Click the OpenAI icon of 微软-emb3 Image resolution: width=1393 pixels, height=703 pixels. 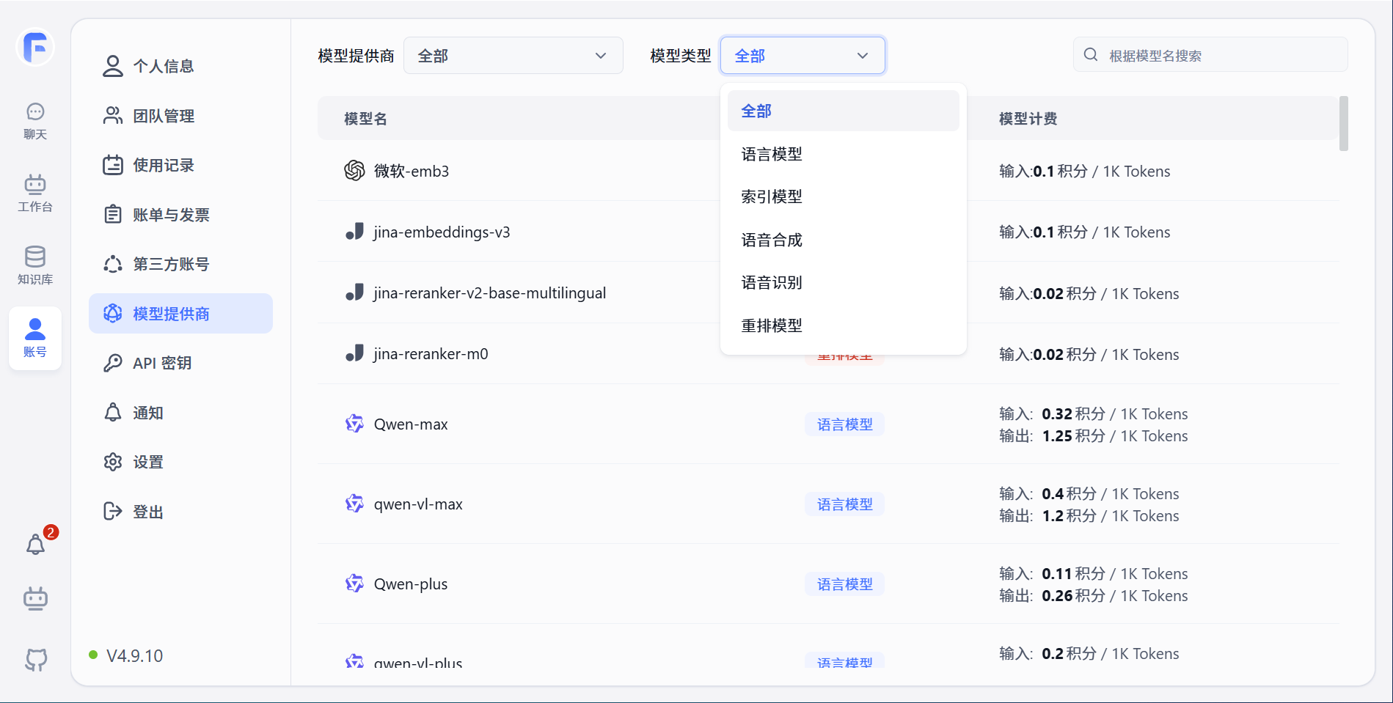point(354,171)
